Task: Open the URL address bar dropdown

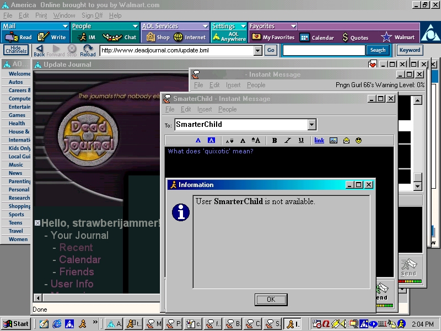Action: [x=257, y=50]
